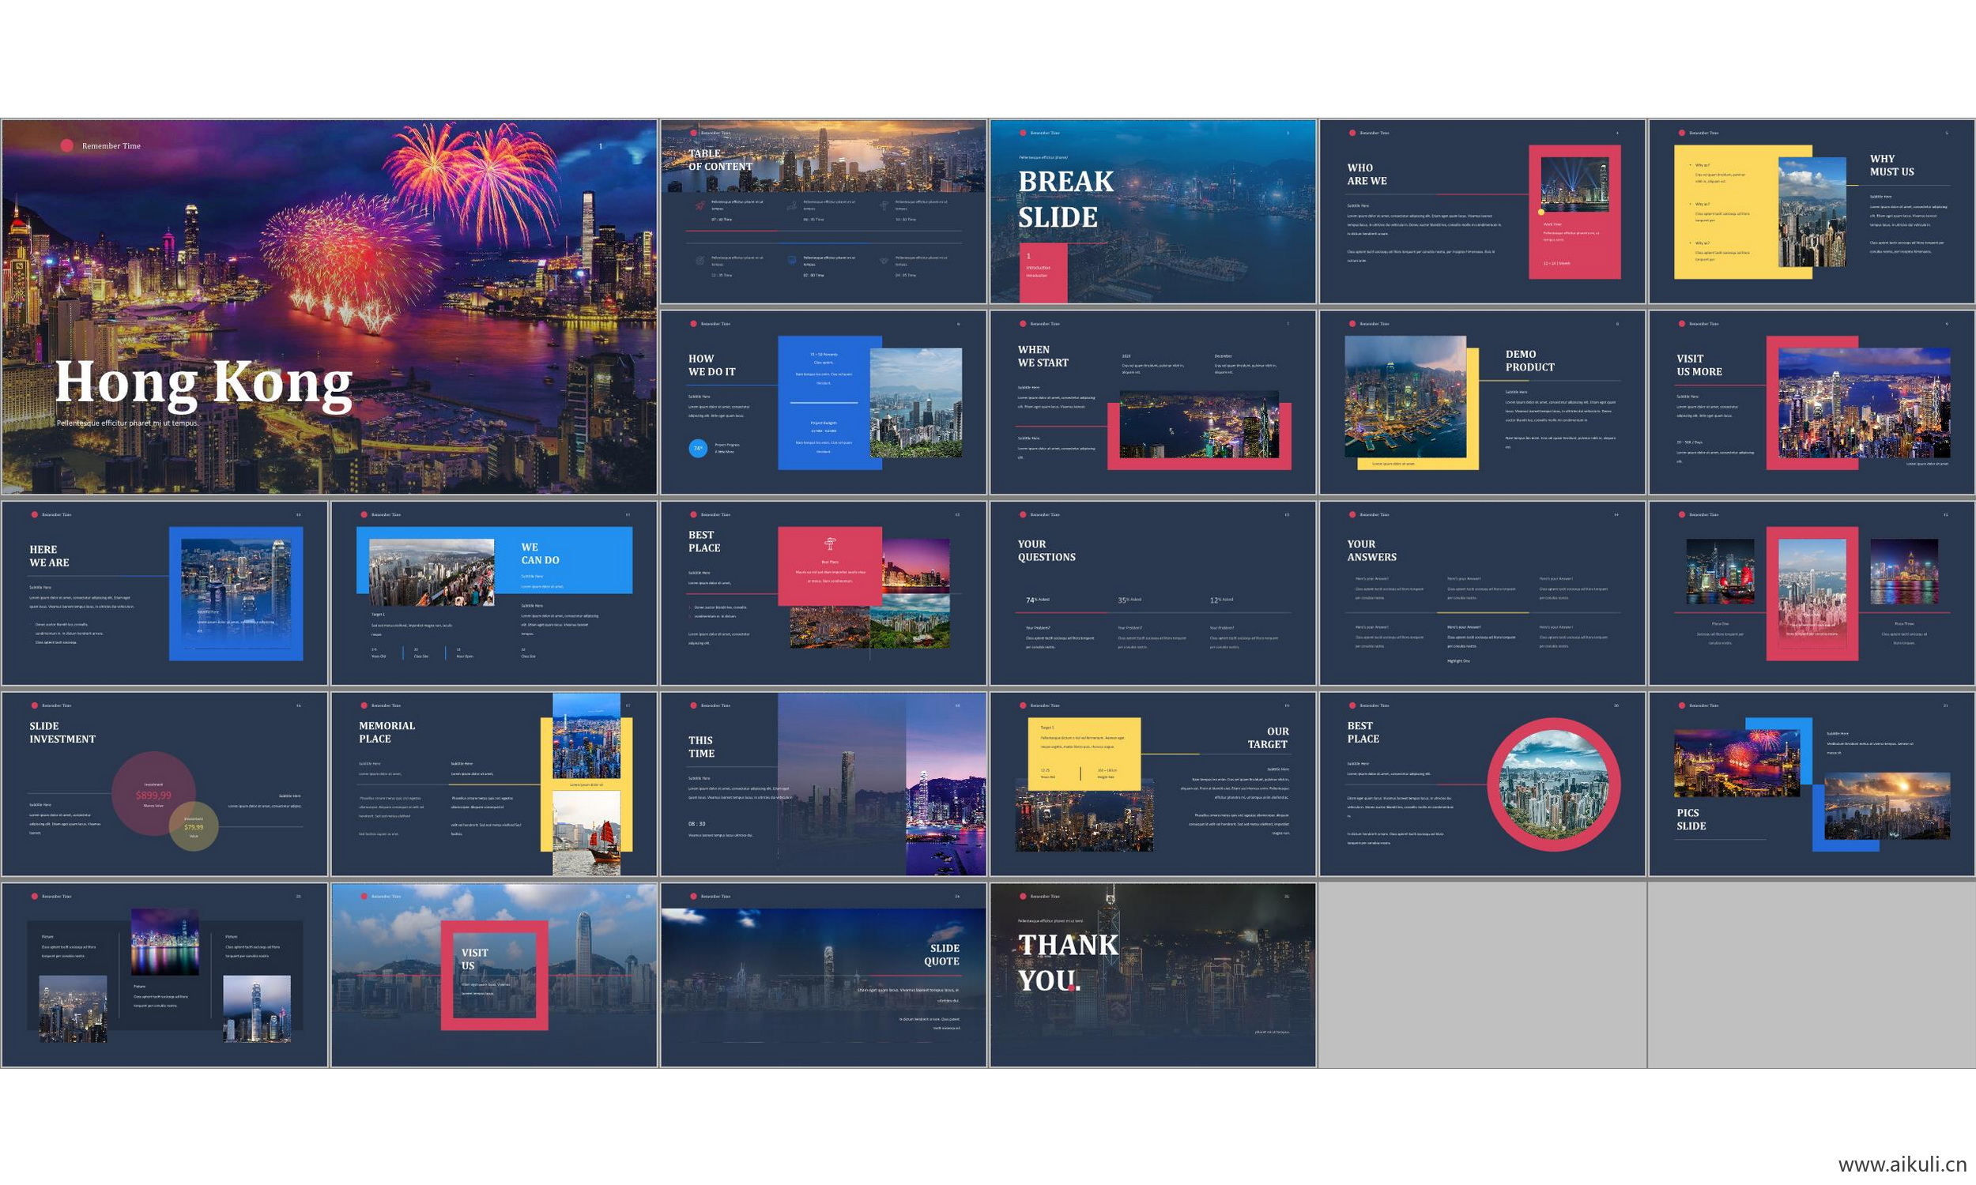
Task: Click the 74% blue progress circle
Action: [x=698, y=448]
